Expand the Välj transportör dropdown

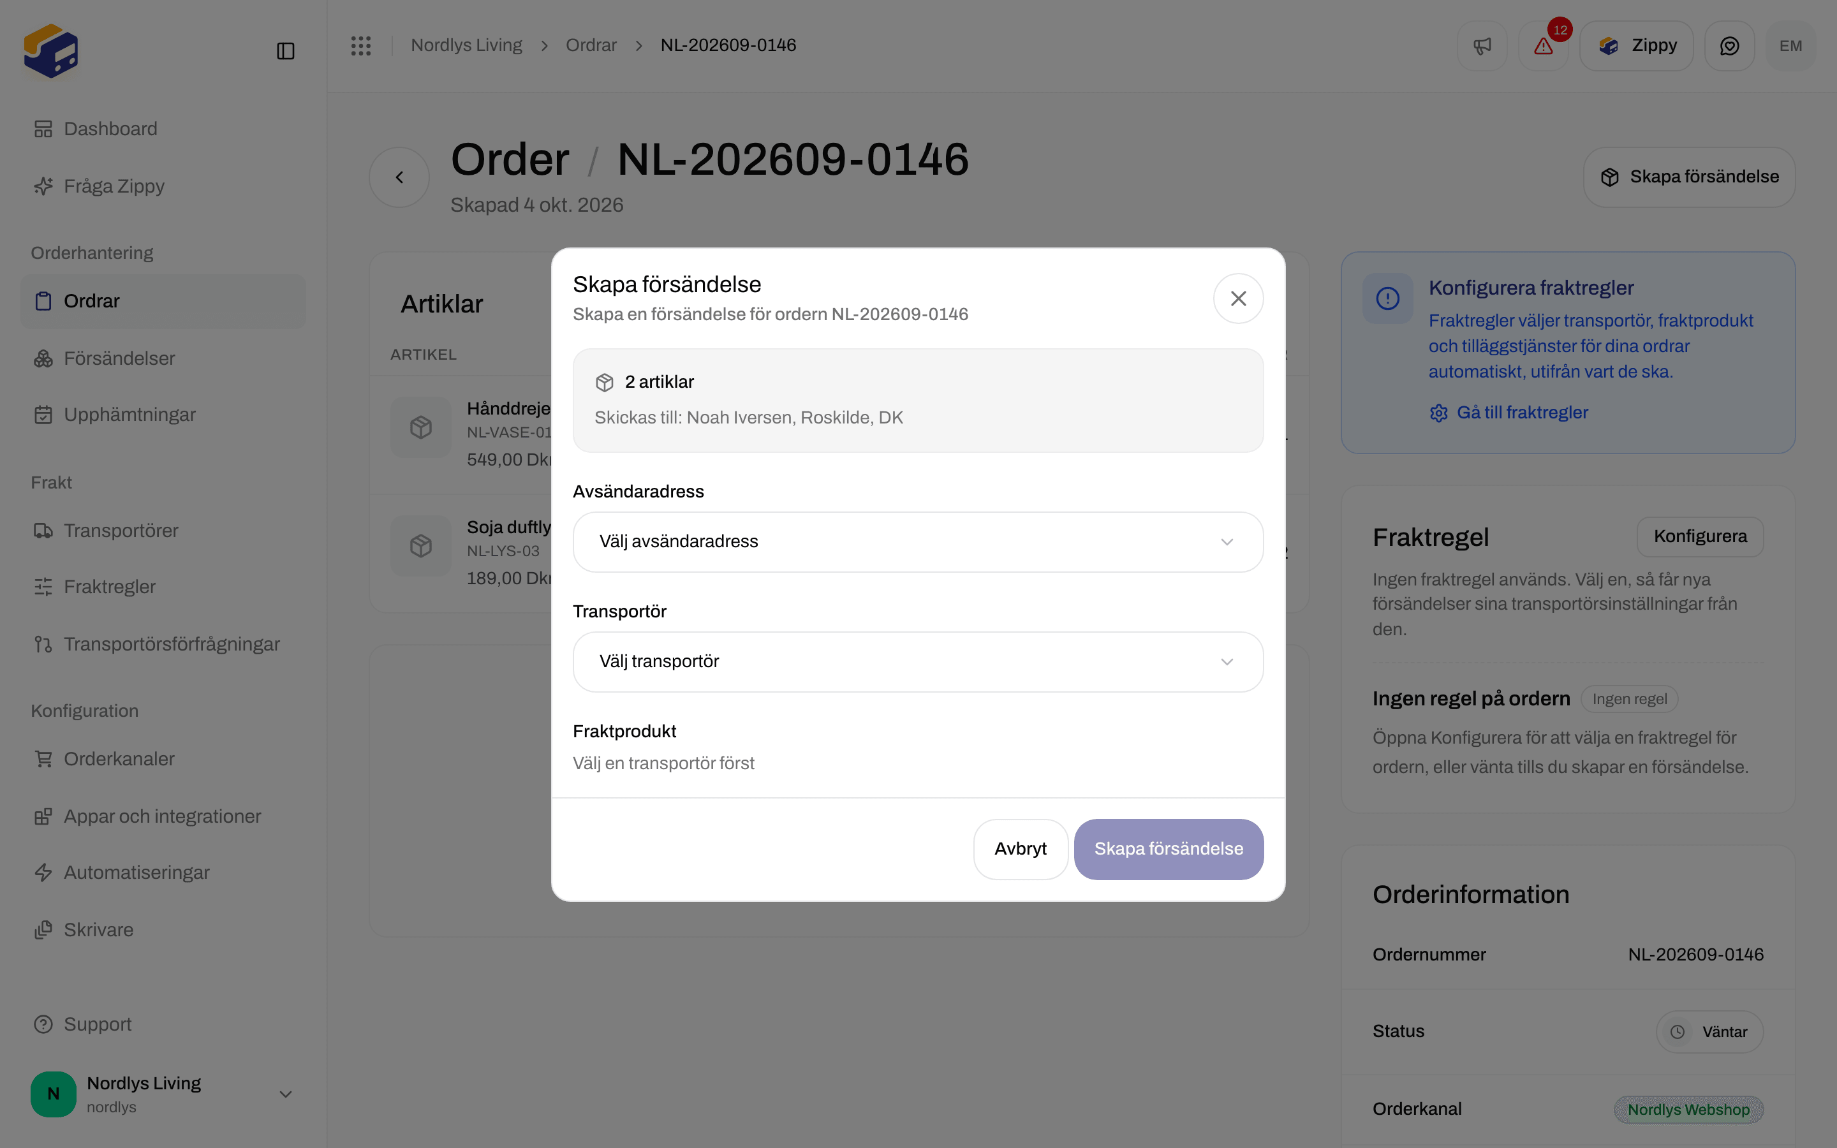point(918,661)
